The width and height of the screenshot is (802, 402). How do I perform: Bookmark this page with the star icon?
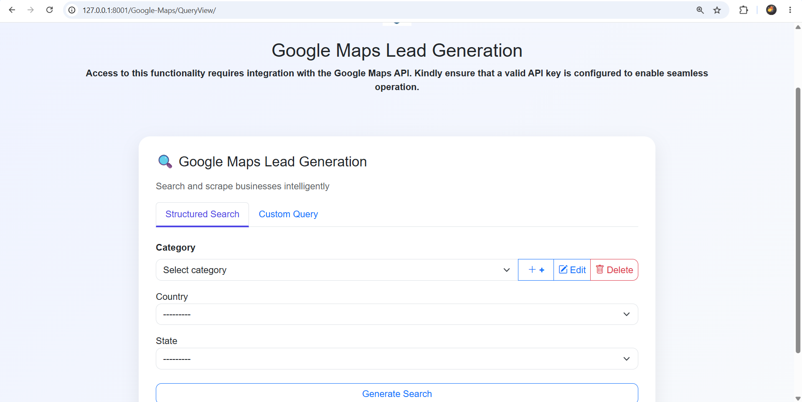(x=717, y=10)
